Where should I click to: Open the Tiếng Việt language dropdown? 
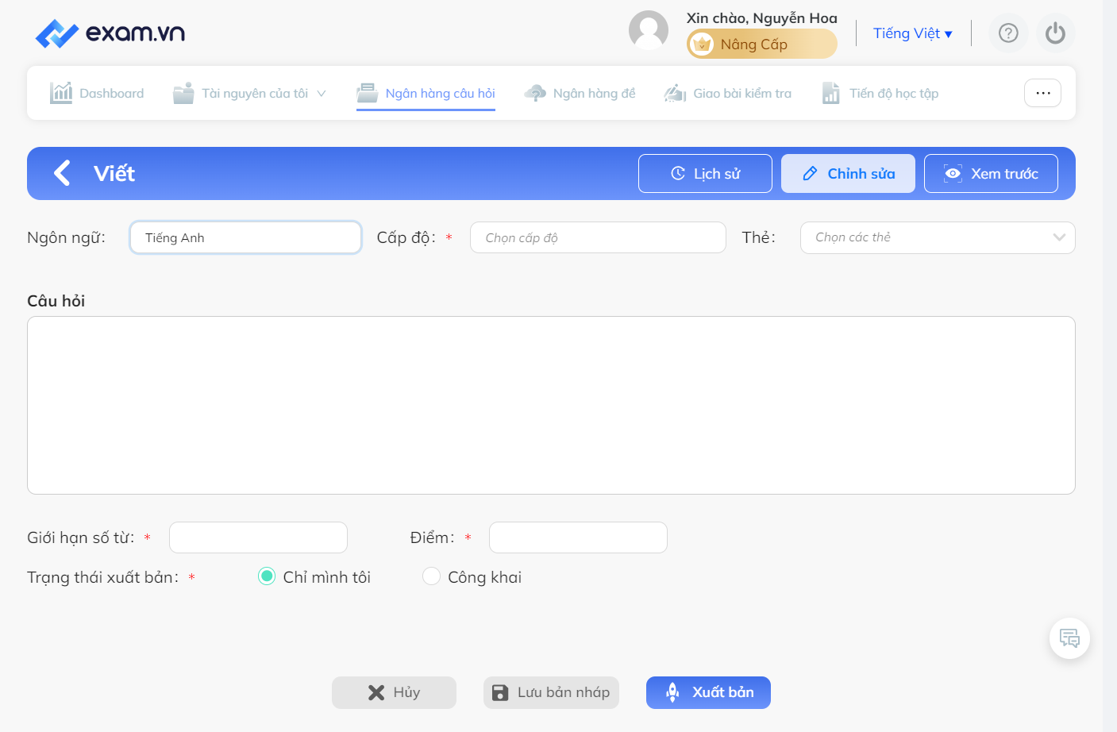(x=913, y=33)
